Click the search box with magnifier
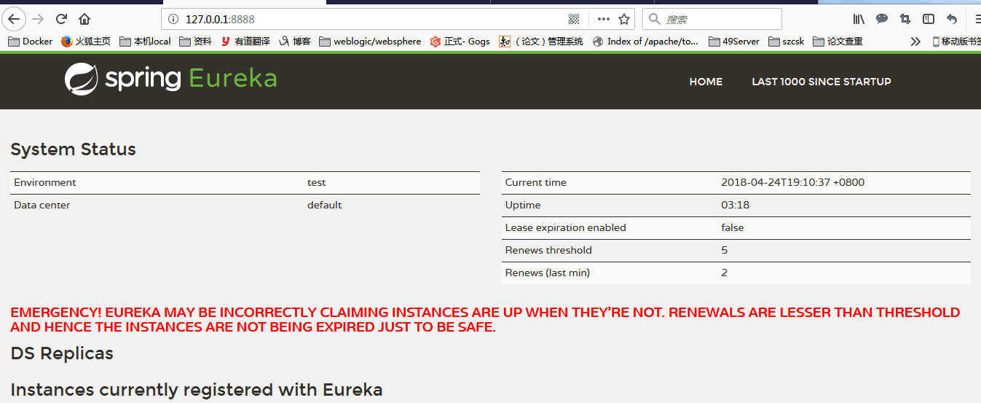981x403 pixels. [712, 19]
